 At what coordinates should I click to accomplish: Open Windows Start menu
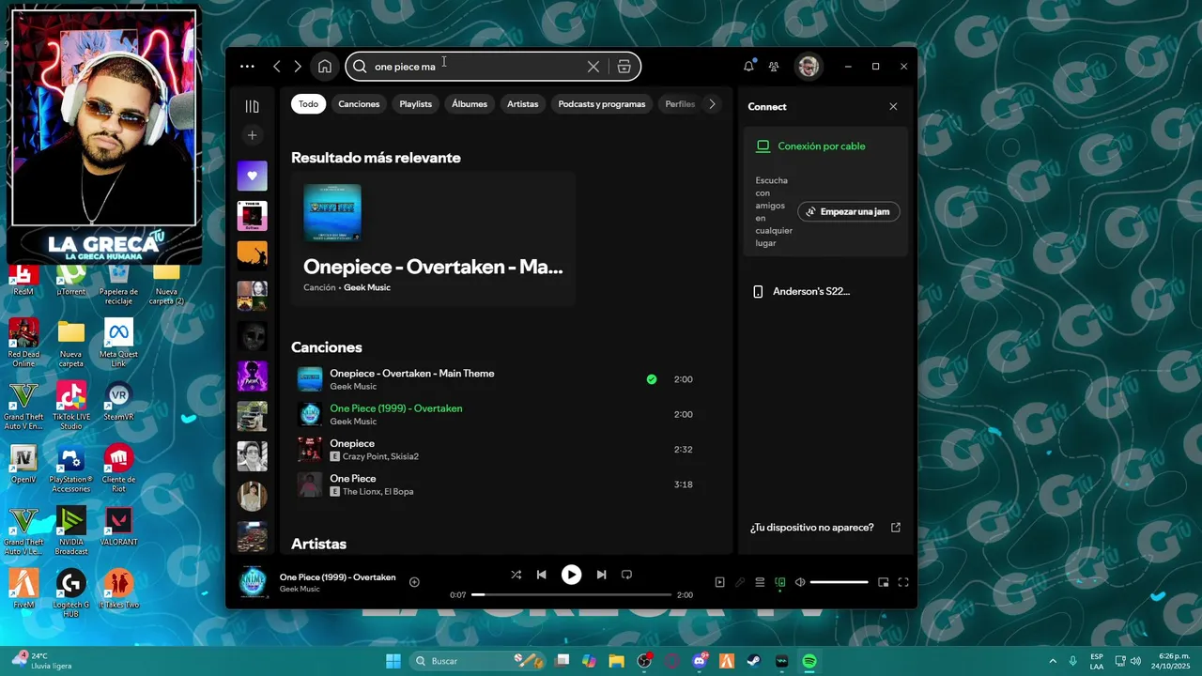(393, 661)
